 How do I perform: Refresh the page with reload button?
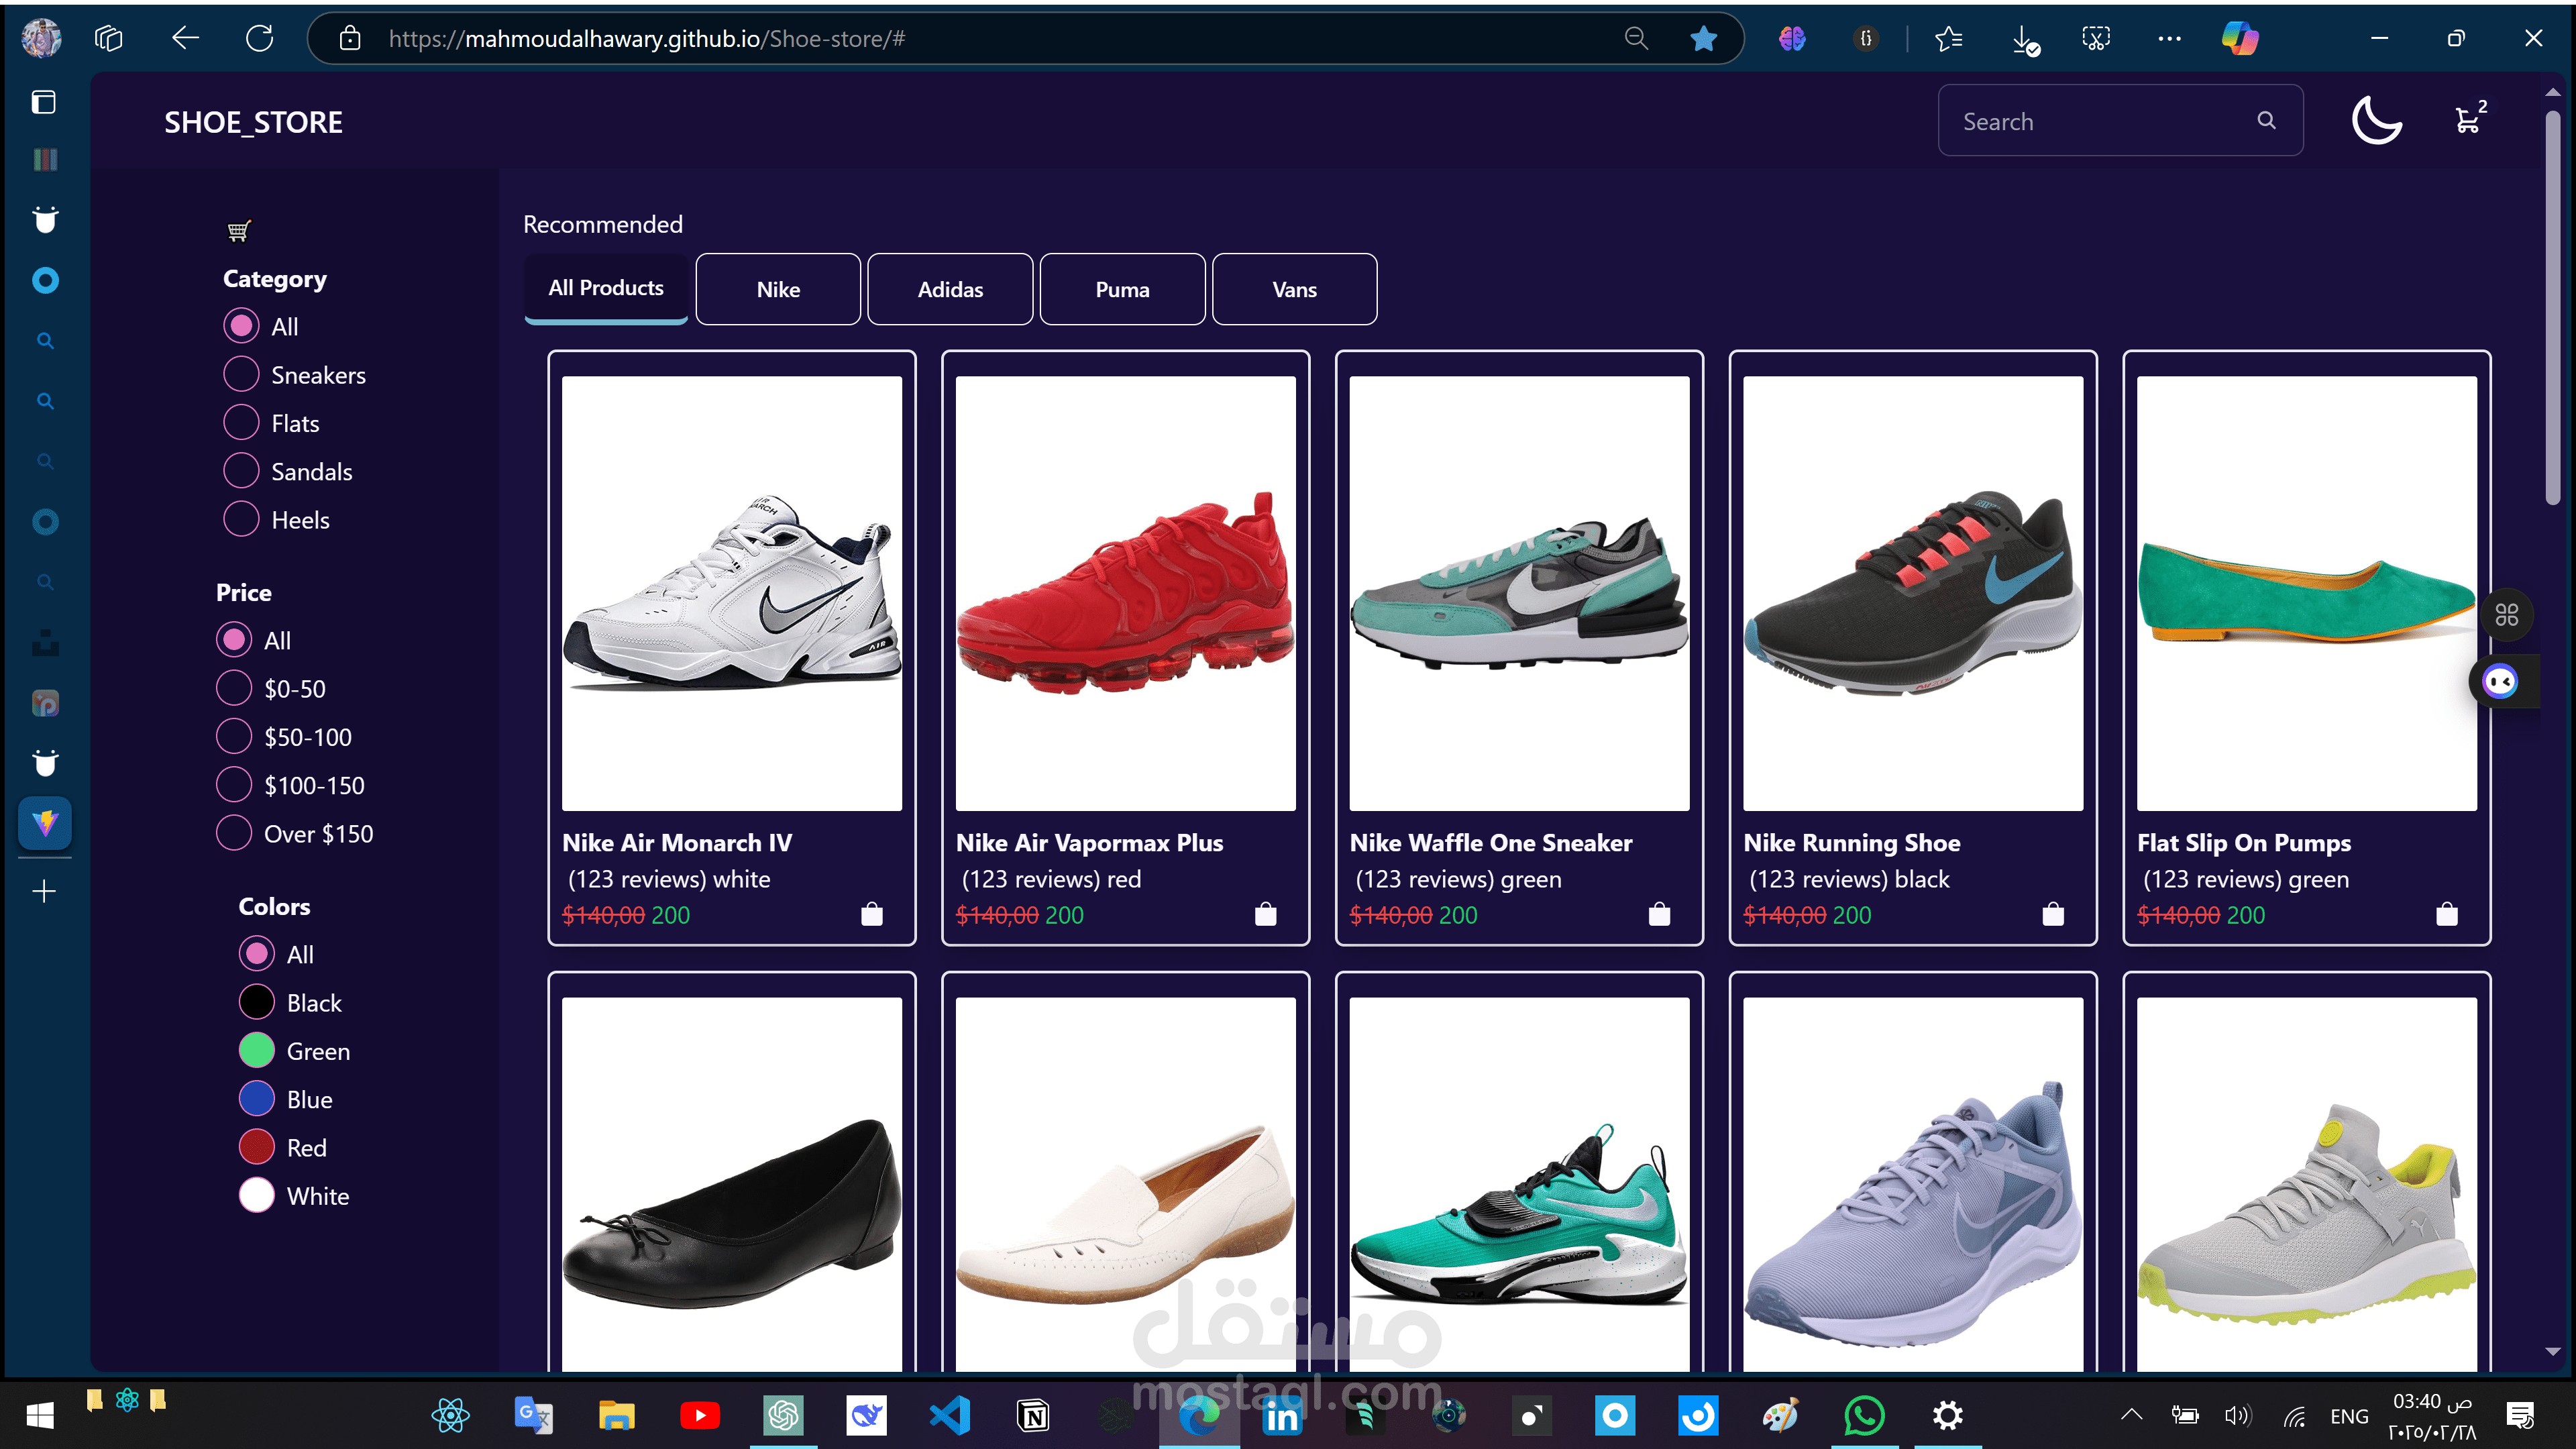[x=259, y=38]
